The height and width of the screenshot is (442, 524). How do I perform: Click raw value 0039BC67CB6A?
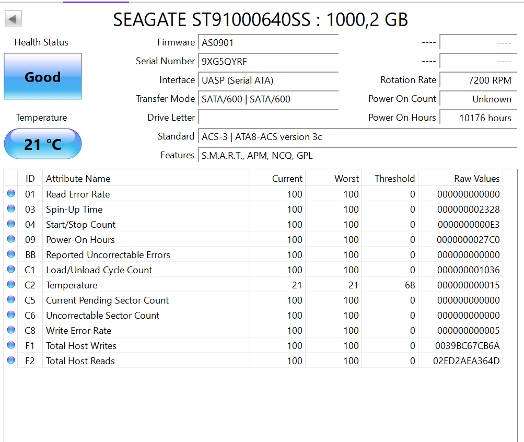[467, 346]
